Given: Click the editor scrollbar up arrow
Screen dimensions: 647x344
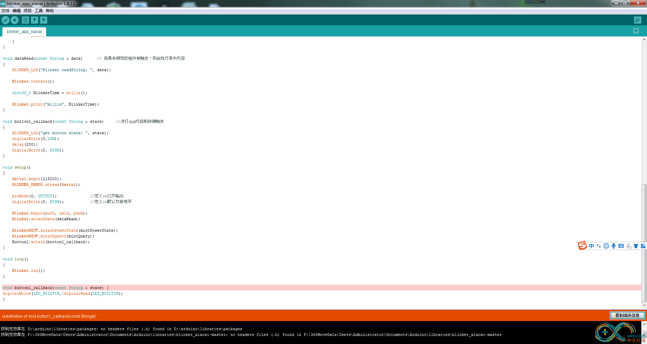Looking at the screenshot, I should point(644,39).
